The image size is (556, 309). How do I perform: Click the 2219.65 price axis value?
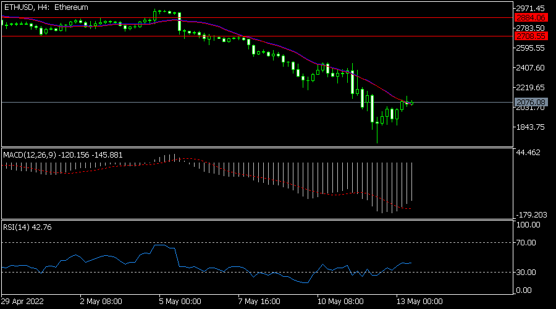pyautogui.click(x=530, y=87)
